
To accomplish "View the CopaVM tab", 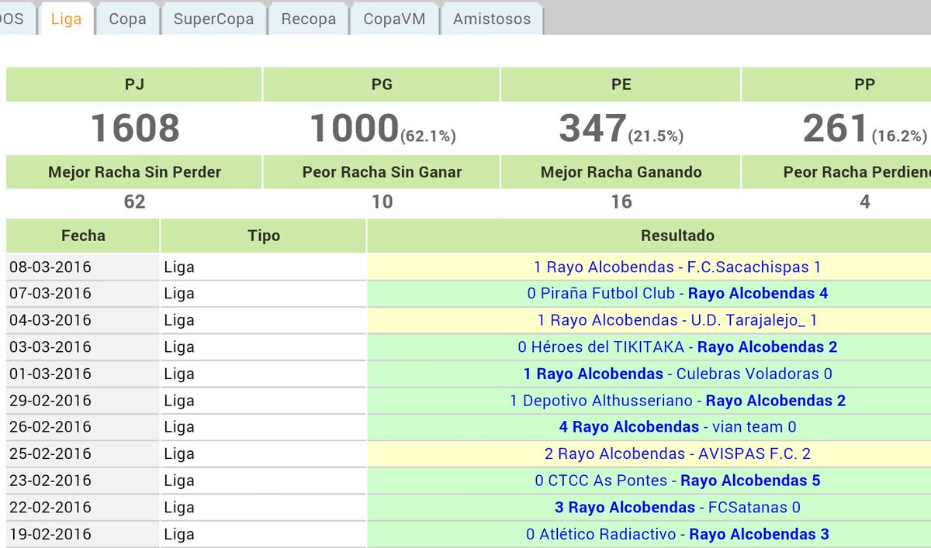I will click(394, 19).
